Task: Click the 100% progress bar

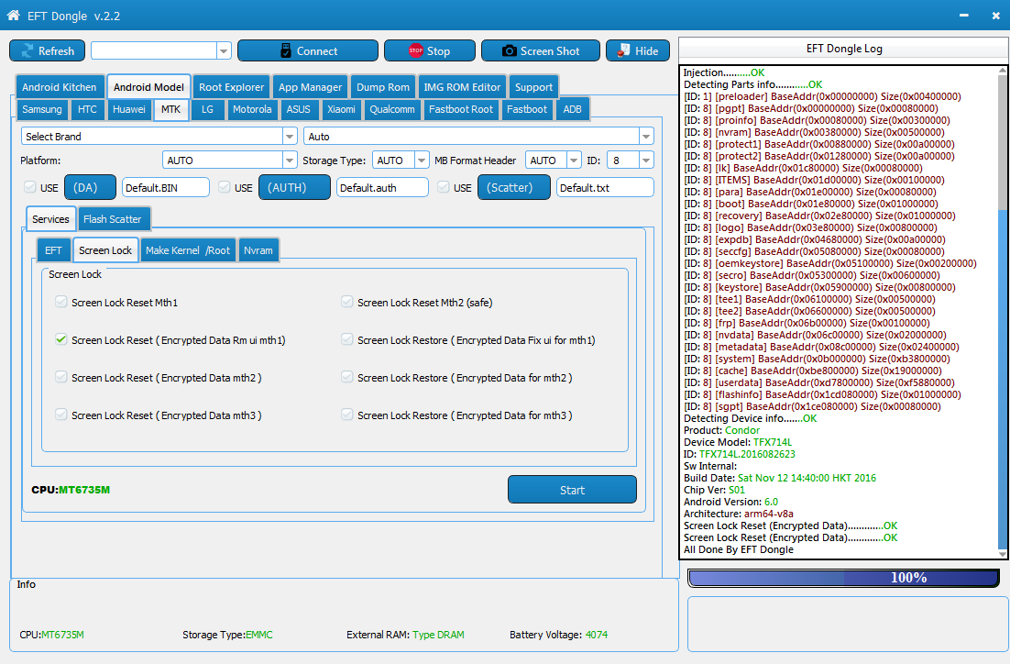Action: [x=844, y=578]
